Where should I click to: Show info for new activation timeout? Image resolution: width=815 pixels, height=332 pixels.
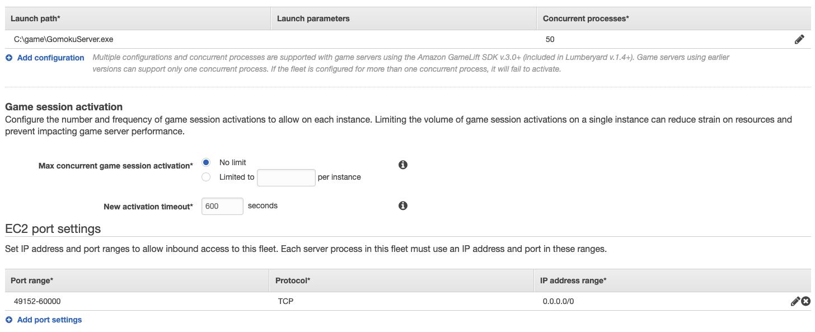(x=402, y=205)
